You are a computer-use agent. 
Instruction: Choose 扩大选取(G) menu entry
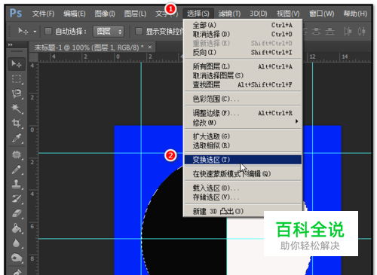click(243, 136)
